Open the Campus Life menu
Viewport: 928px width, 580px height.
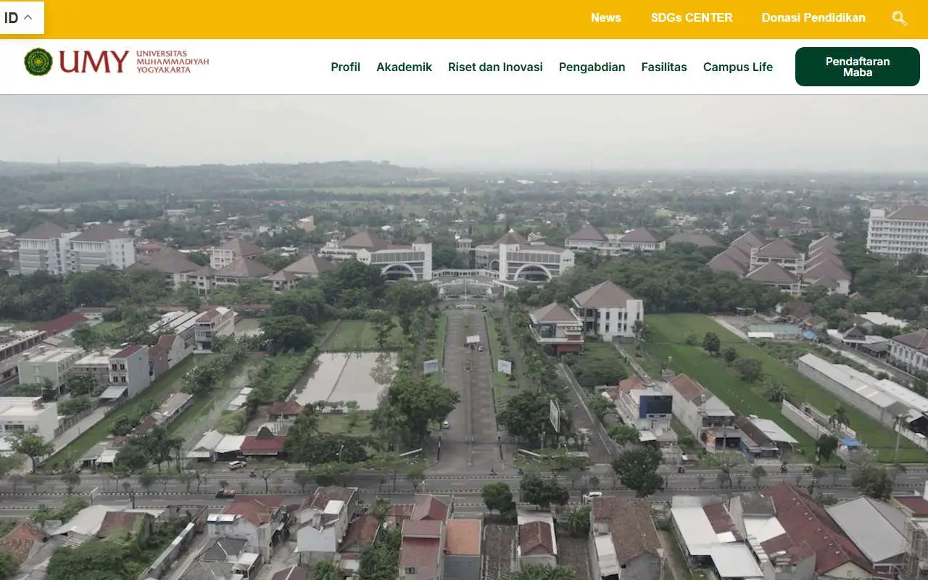(737, 67)
